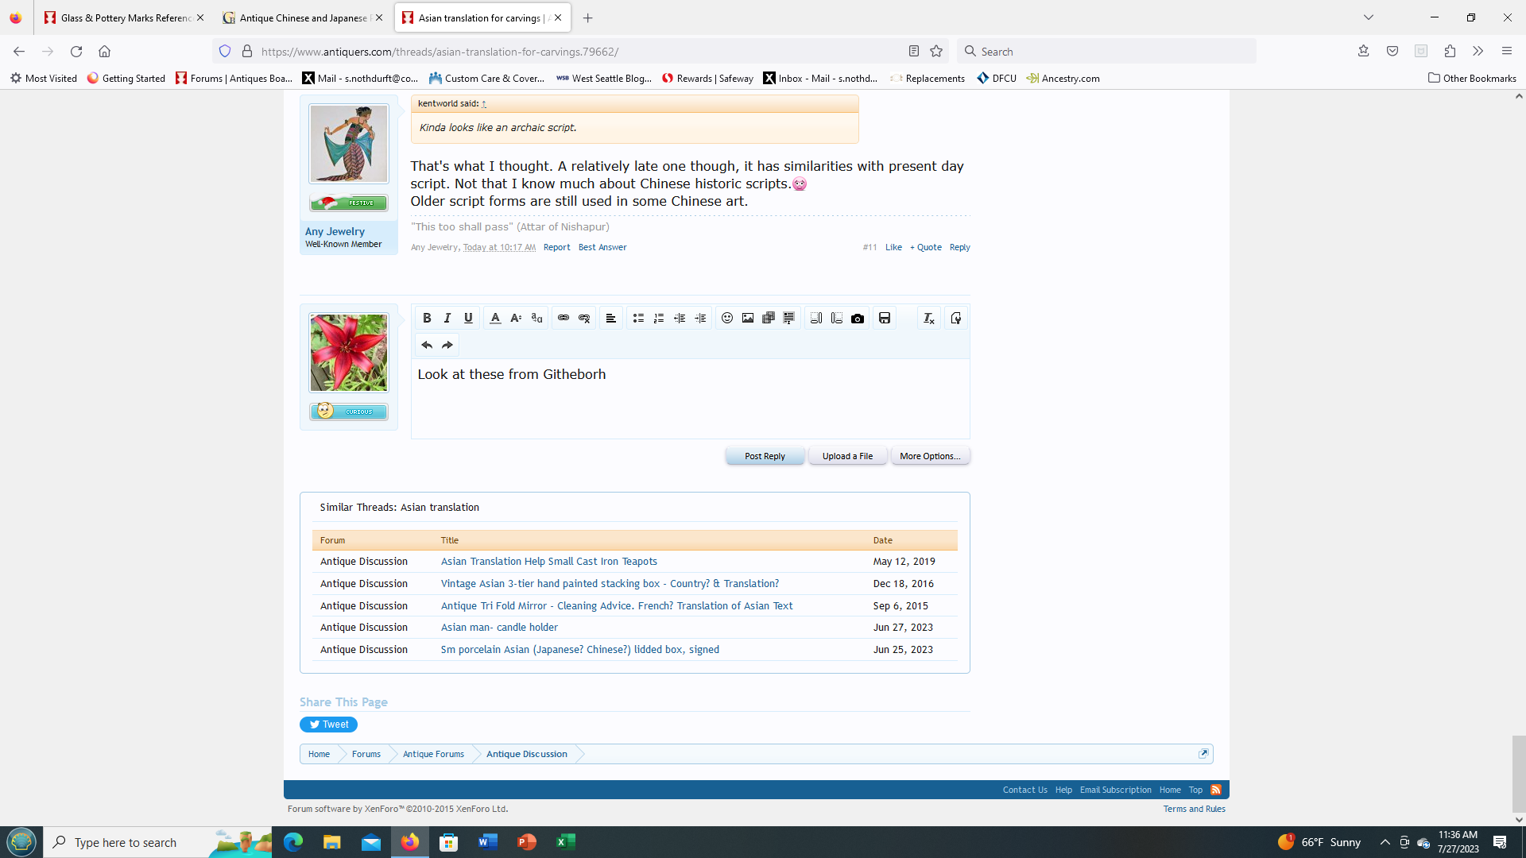Remove formatting from selected text
Image resolution: width=1526 pixels, height=858 pixels.
928,318
